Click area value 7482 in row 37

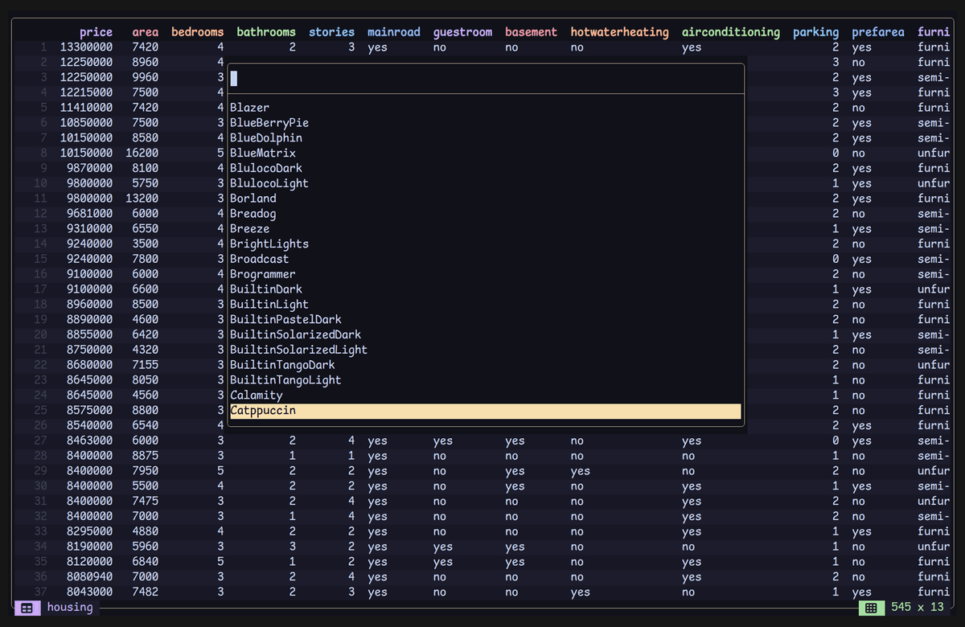[146, 592]
